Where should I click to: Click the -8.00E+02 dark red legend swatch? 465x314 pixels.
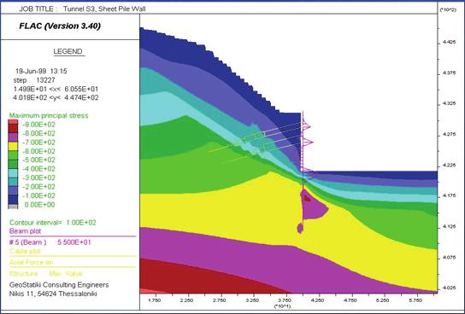point(13,129)
